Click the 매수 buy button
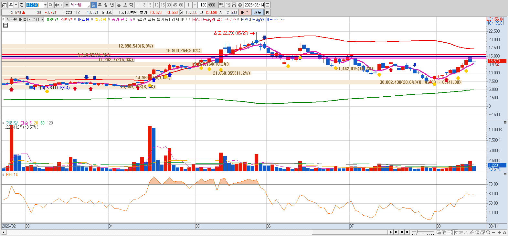The width and height of the screenshot is (508, 236). (245, 12)
